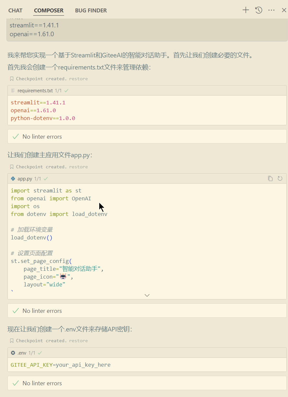Viewport: 288px width, 397px height.
Task: Close the Composer panel
Action: [284, 10]
